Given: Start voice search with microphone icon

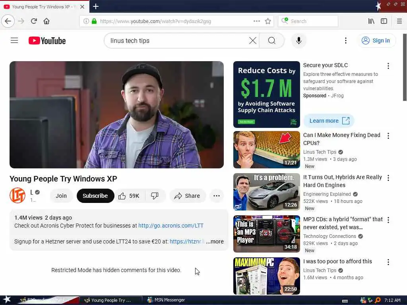Looking at the screenshot, I should click(299, 41).
